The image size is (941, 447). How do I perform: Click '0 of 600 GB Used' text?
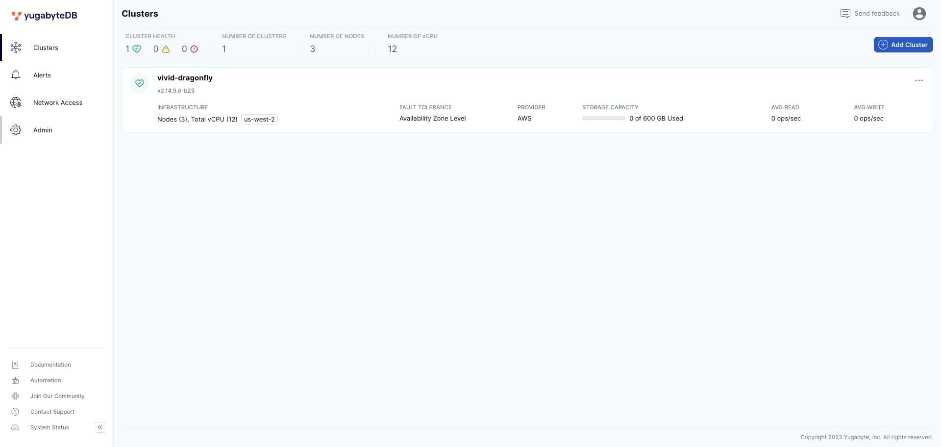[x=656, y=118]
